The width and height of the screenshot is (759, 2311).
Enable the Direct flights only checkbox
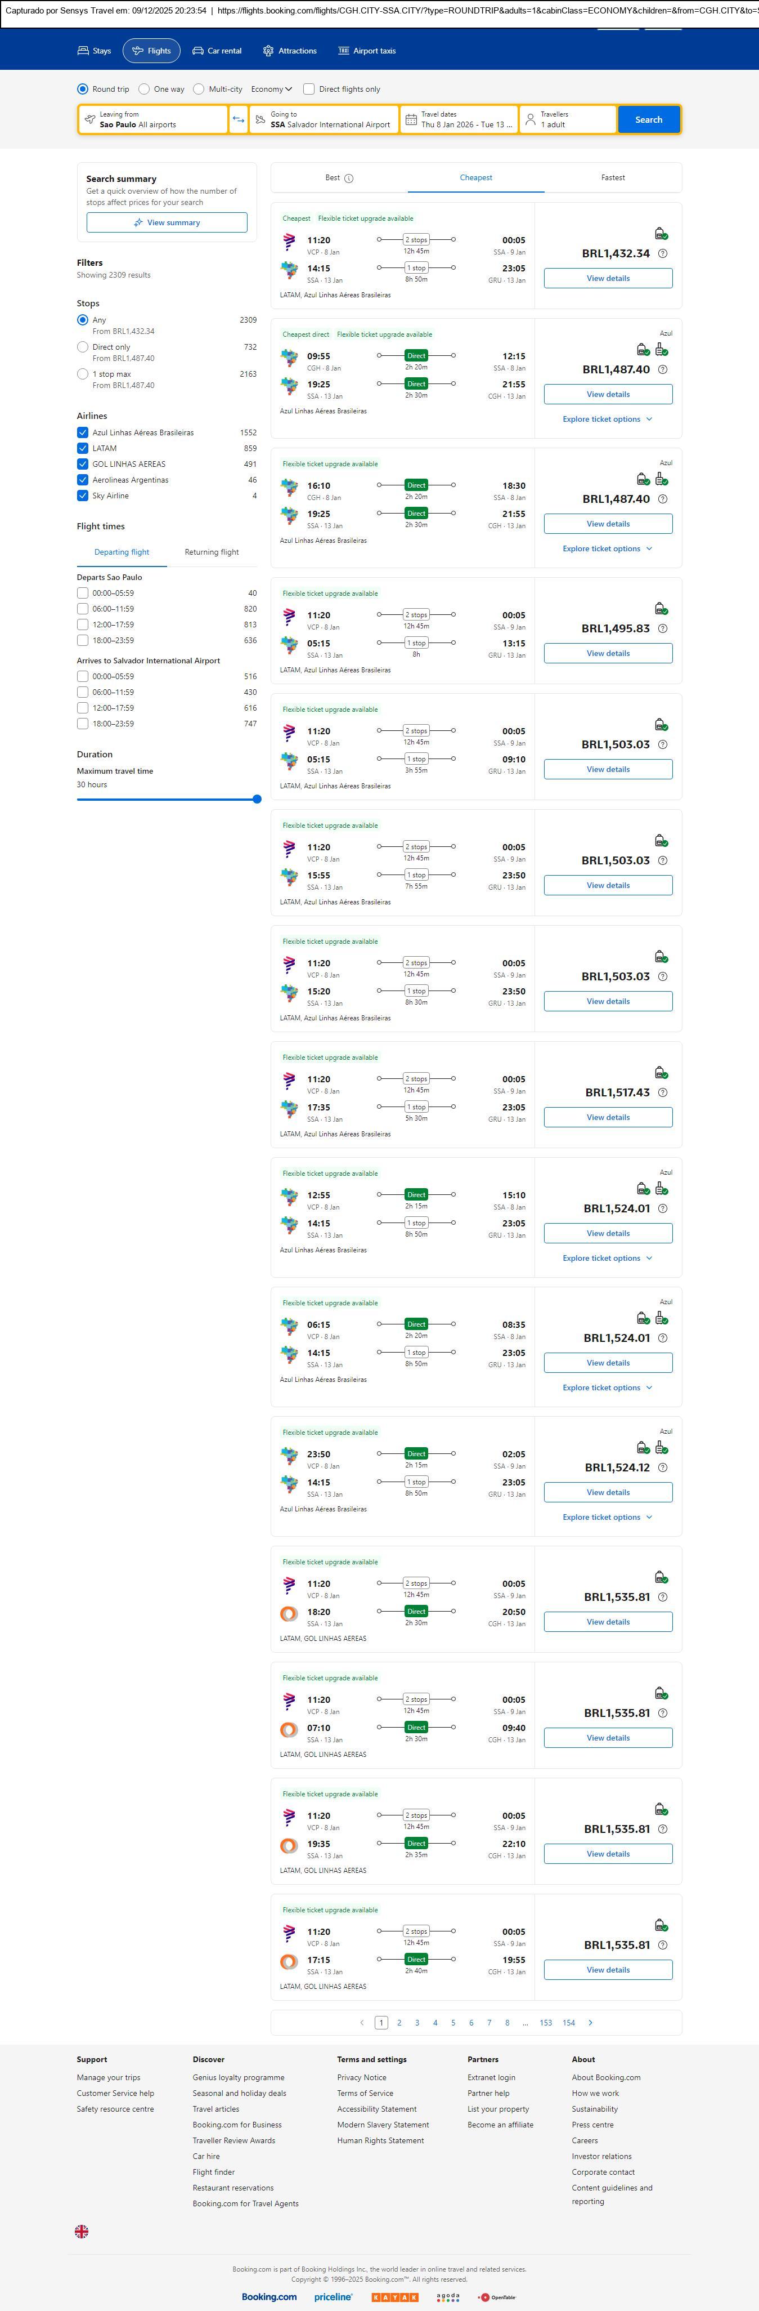click(309, 89)
